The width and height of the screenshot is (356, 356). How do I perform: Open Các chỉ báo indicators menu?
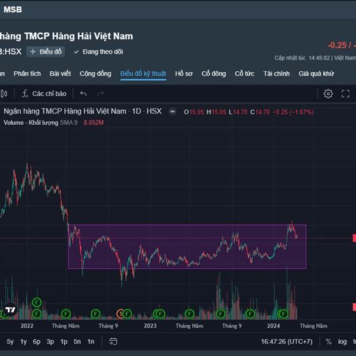pos(44,94)
